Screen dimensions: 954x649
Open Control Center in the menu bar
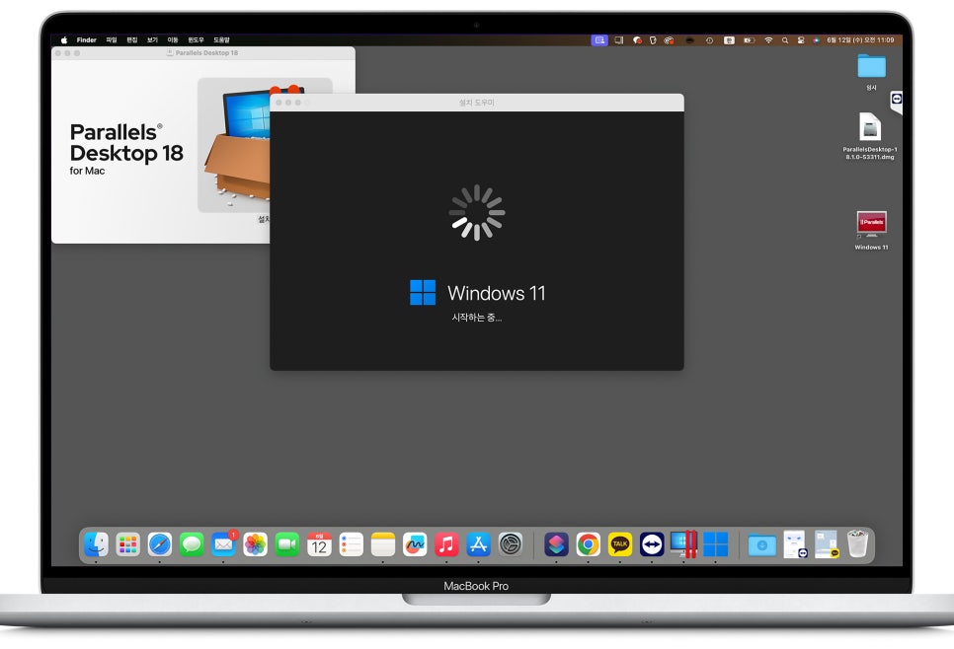(801, 40)
